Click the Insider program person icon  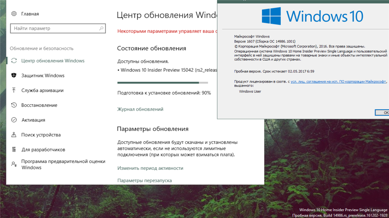pos(14,164)
